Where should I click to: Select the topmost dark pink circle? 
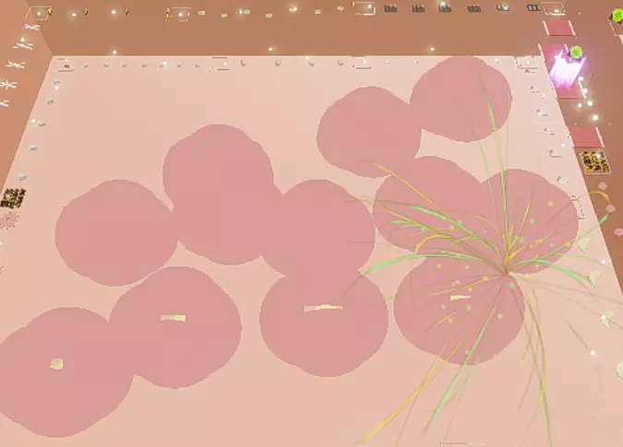click(461, 99)
